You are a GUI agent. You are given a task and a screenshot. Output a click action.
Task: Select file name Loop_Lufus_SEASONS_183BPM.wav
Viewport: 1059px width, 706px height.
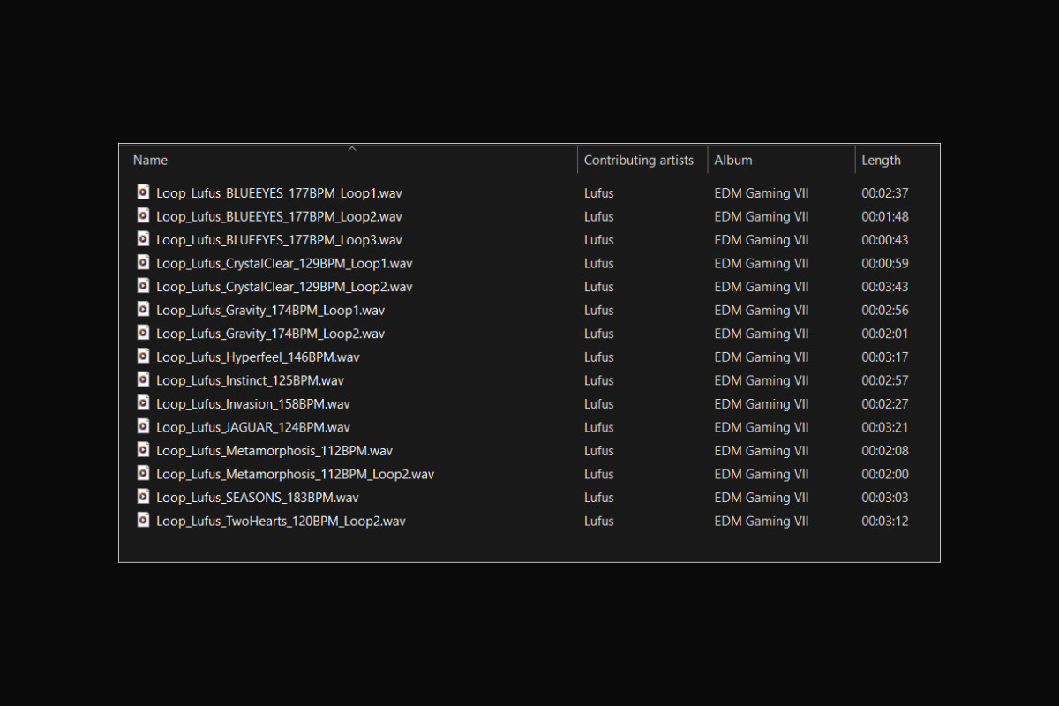pyautogui.click(x=258, y=498)
